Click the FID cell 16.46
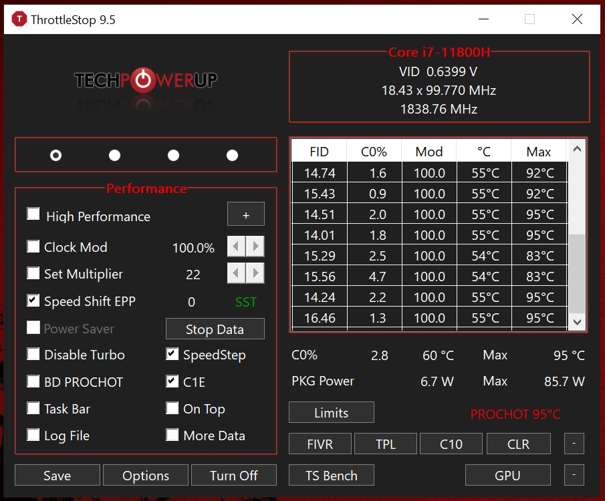Image resolution: width=605 pixels, height=501 pixels. (x=320, y=318)
